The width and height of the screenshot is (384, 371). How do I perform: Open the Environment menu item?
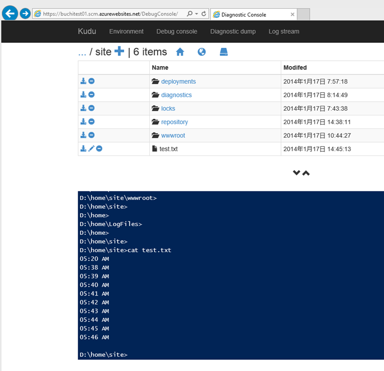click(126, 31)
